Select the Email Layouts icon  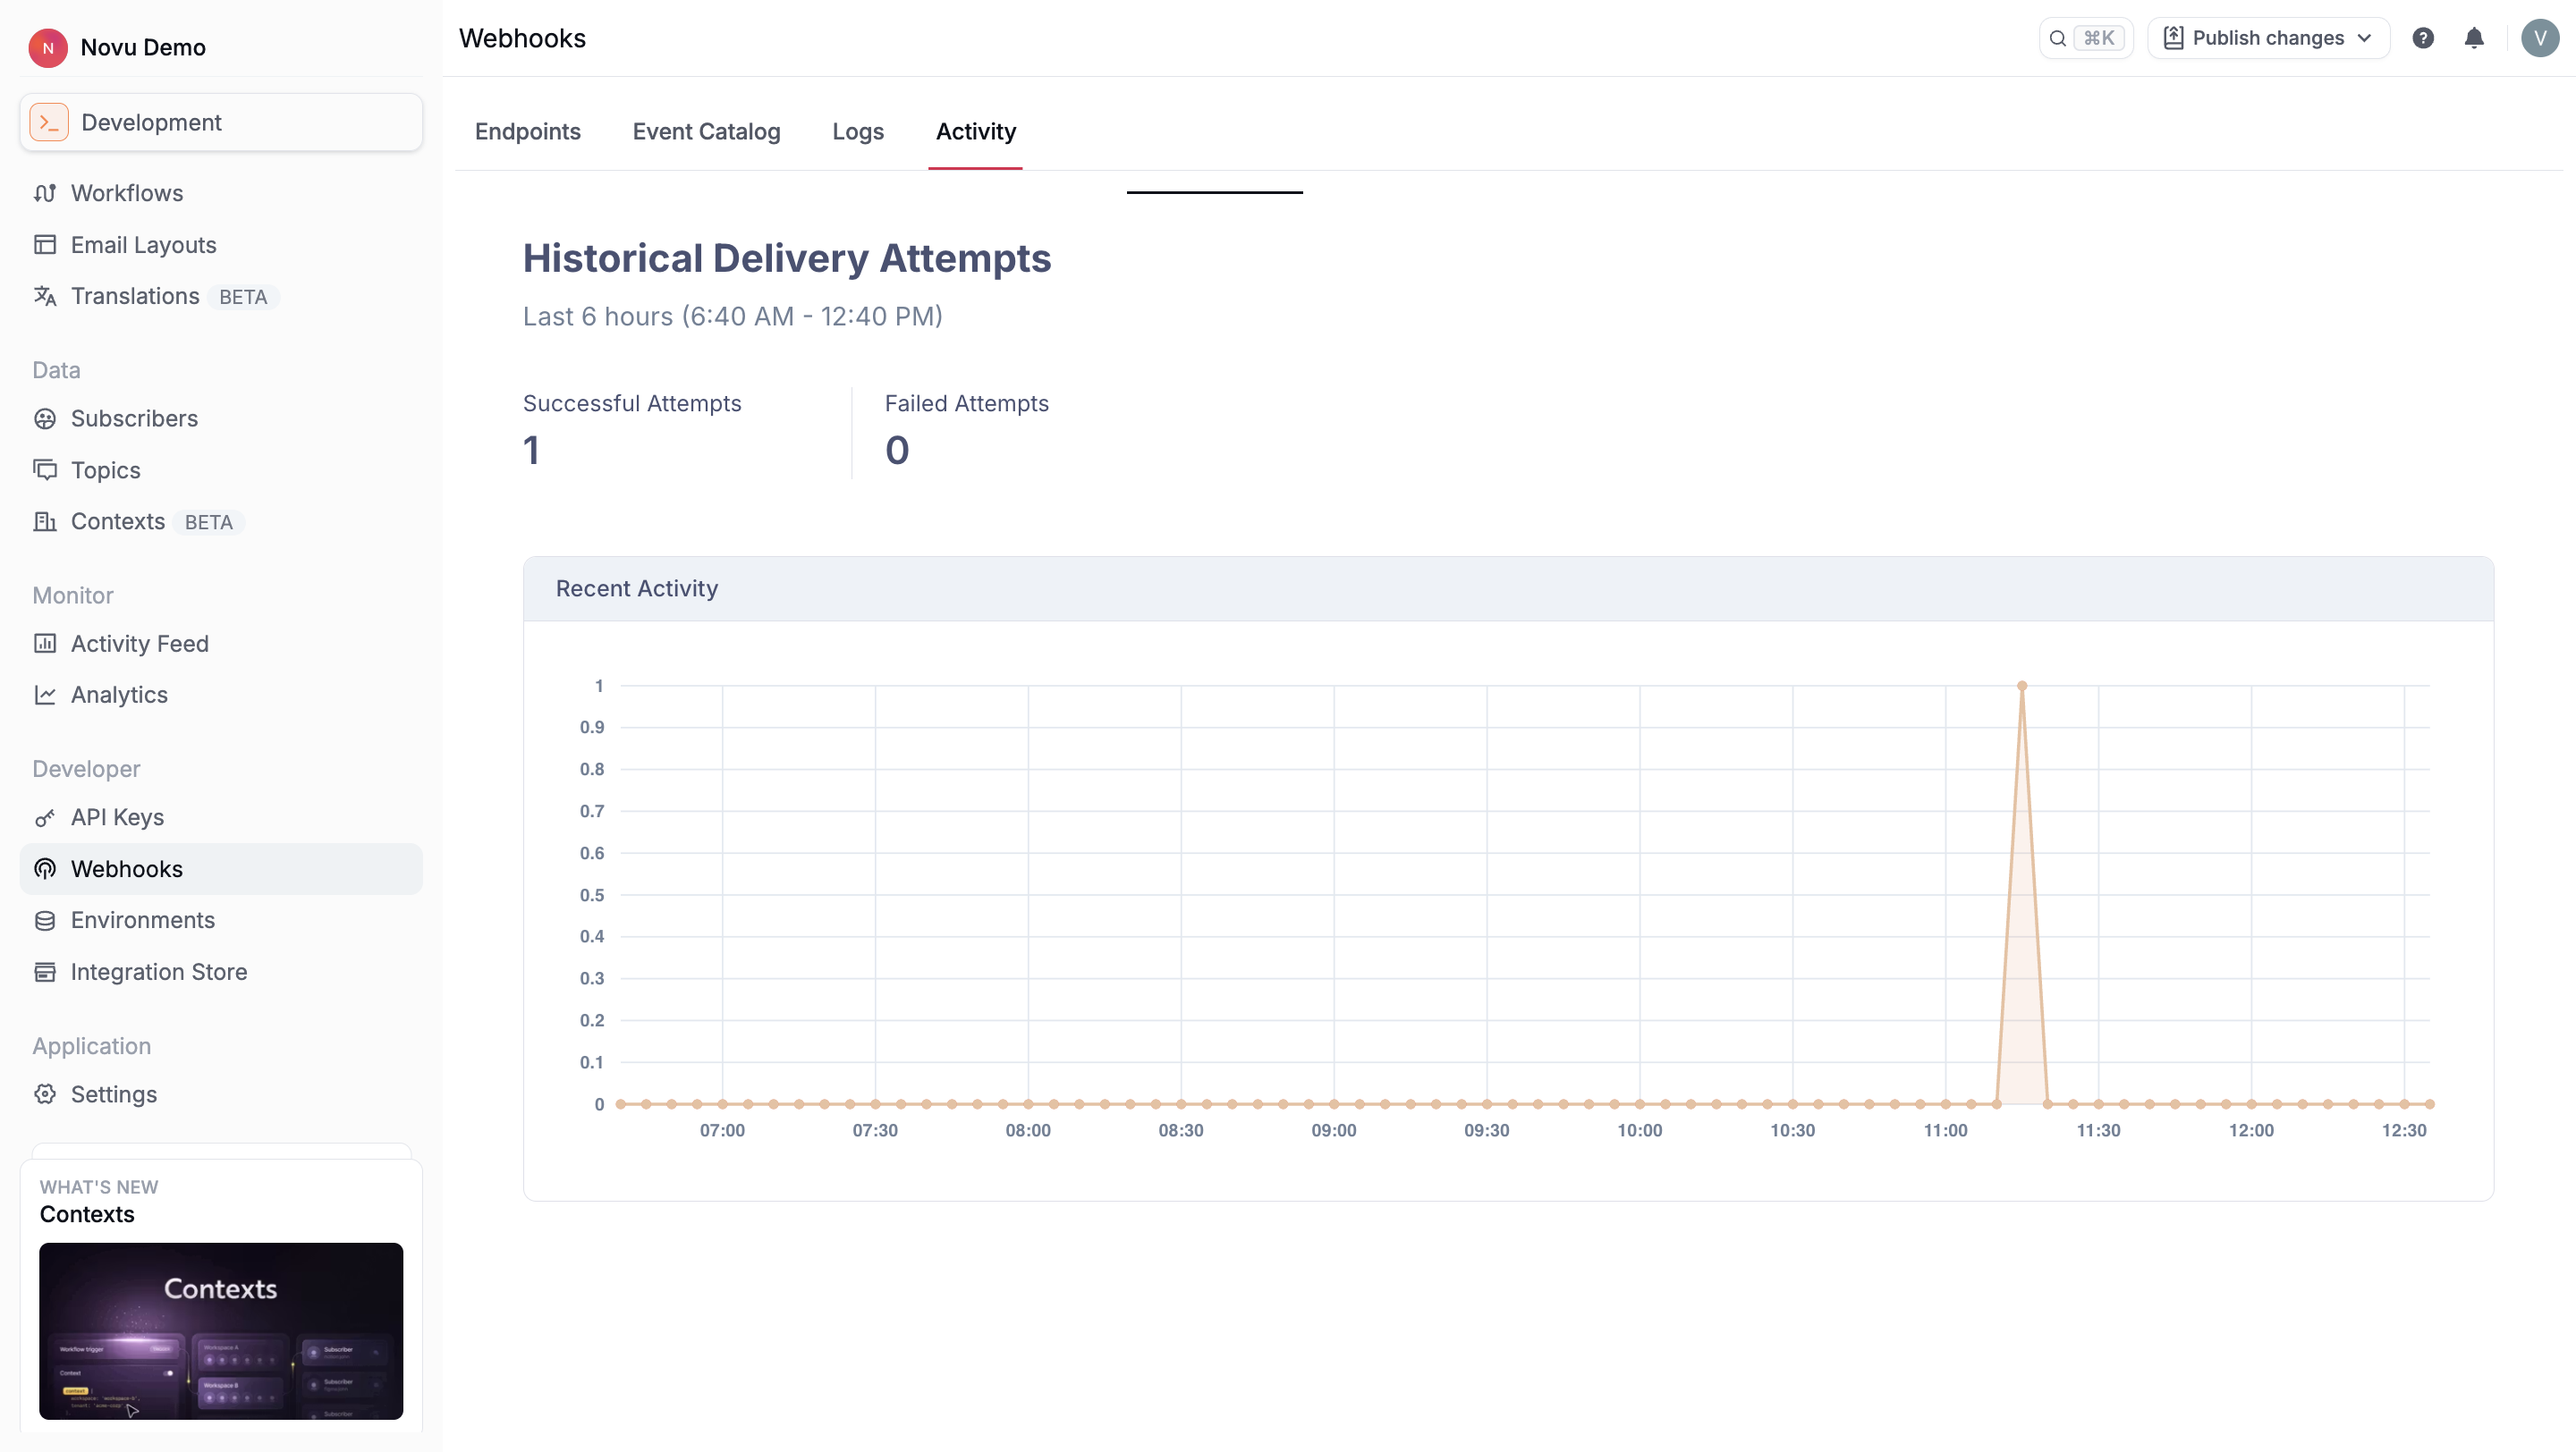46,244
